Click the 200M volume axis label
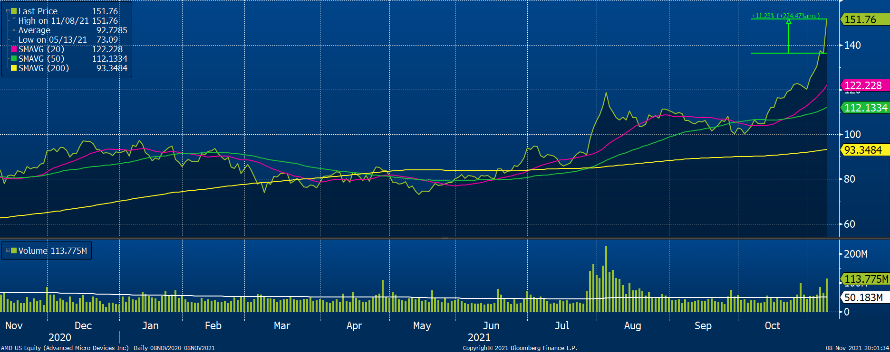890x352 pixels. tap(856, 254)
